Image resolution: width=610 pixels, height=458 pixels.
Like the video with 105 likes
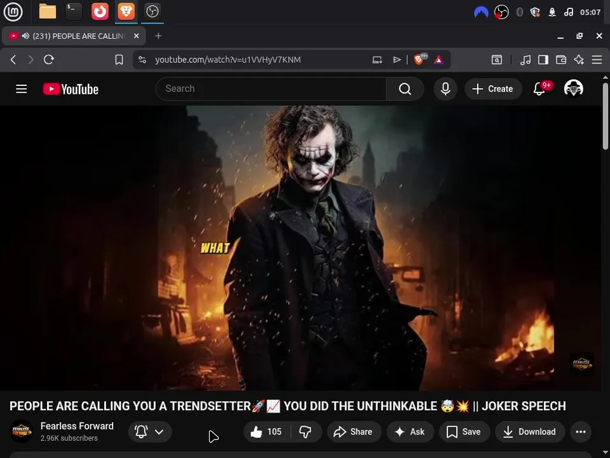266,431
